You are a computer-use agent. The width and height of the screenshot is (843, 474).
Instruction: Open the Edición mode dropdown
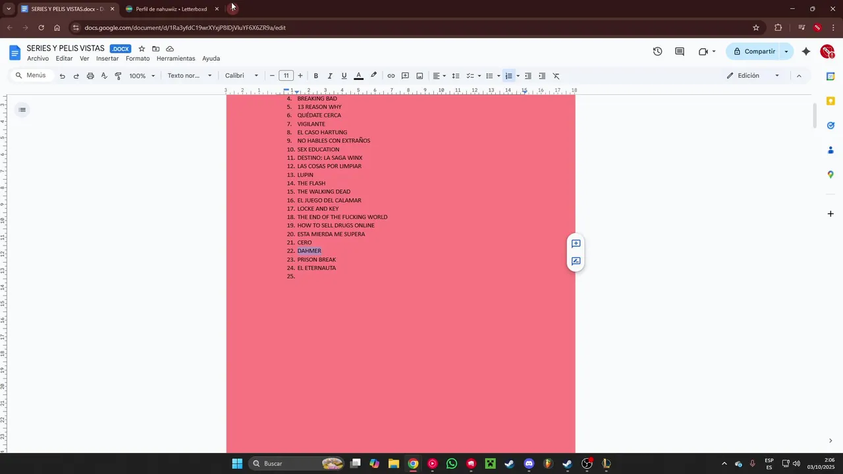tap(753, 76)
